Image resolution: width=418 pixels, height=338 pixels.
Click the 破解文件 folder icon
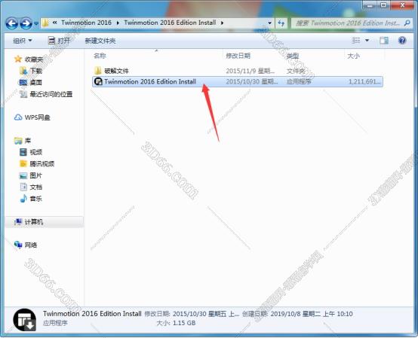tap(98, 71)
